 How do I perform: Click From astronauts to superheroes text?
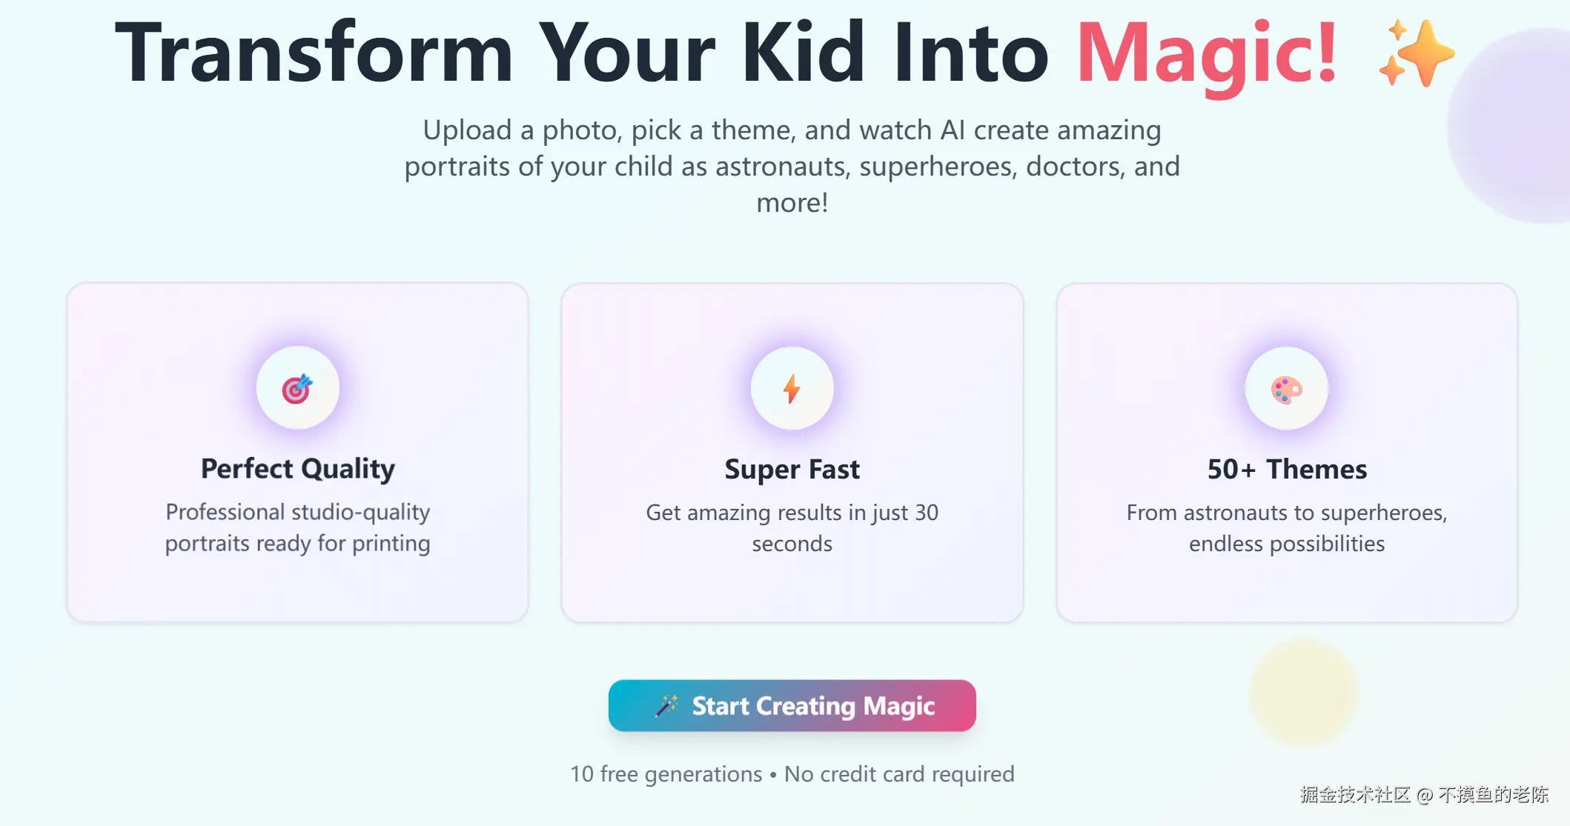[x=1287, y=527]
